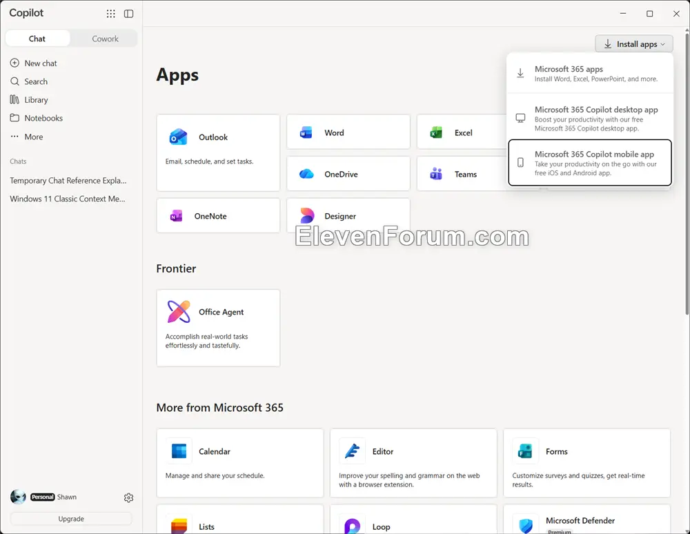Click the Personal account badge

[x=43, y=497]
